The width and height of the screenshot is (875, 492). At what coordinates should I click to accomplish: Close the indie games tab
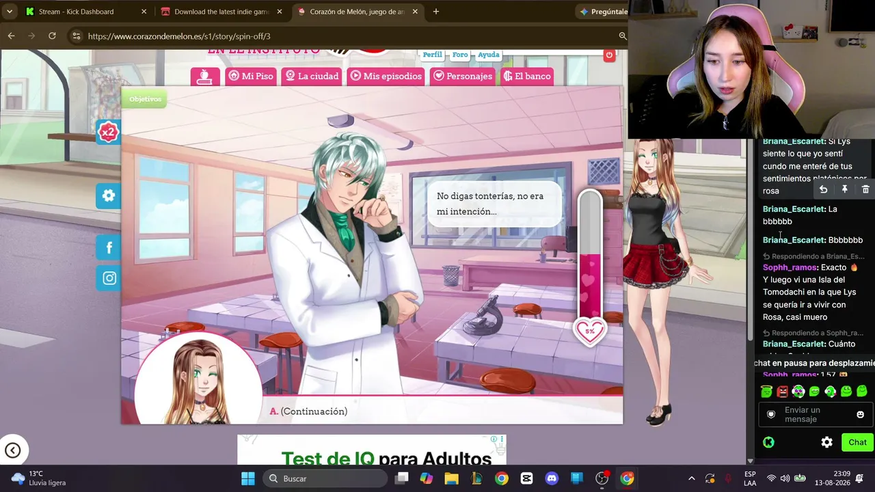coord(279,12)
